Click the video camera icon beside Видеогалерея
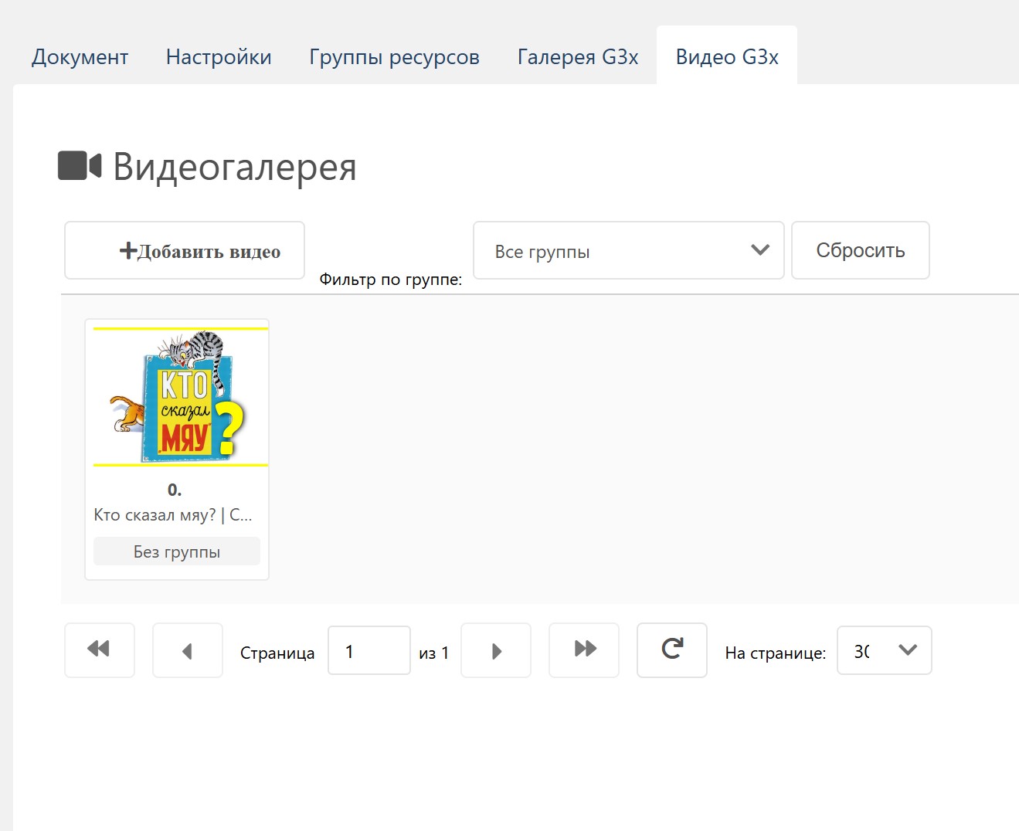Screen dimensions: 1019x831 80,166
